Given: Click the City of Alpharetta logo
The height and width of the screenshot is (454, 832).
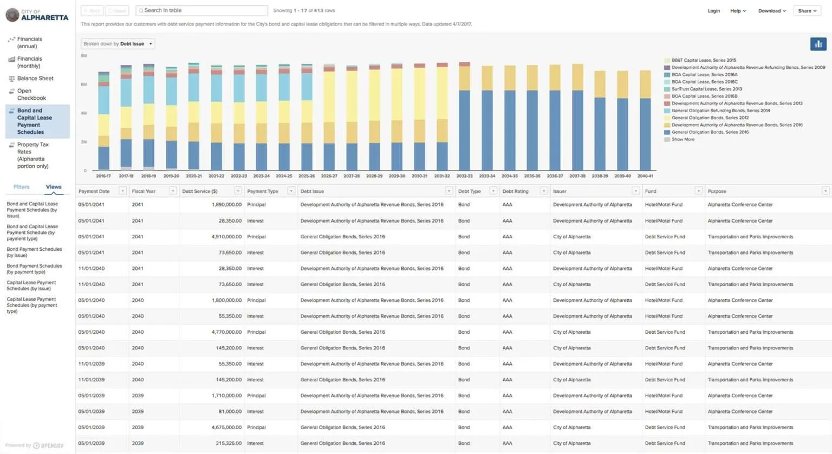Looking at the screenshot, I should [x=37, y=15].
